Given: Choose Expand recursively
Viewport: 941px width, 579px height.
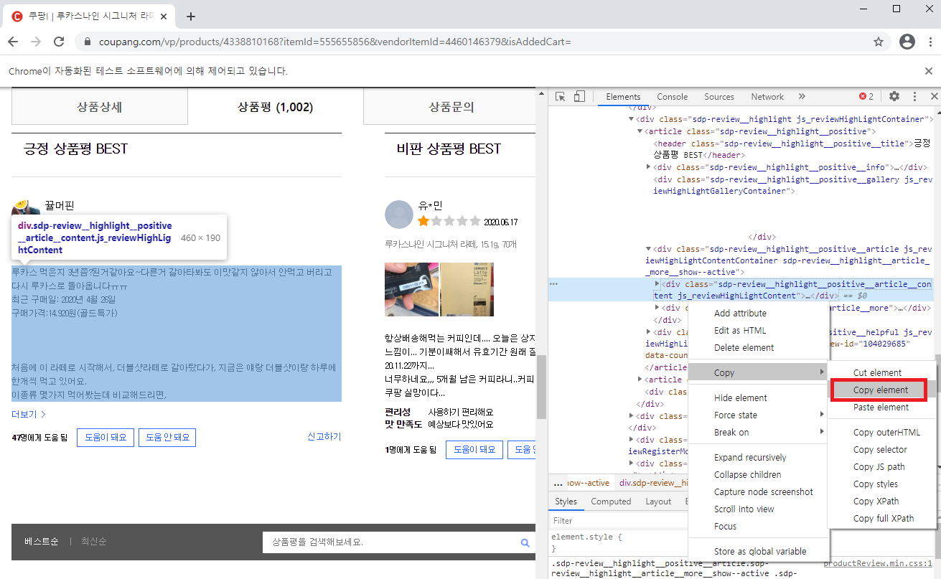Looking at the screenshot, I should [x=757, y=458].
